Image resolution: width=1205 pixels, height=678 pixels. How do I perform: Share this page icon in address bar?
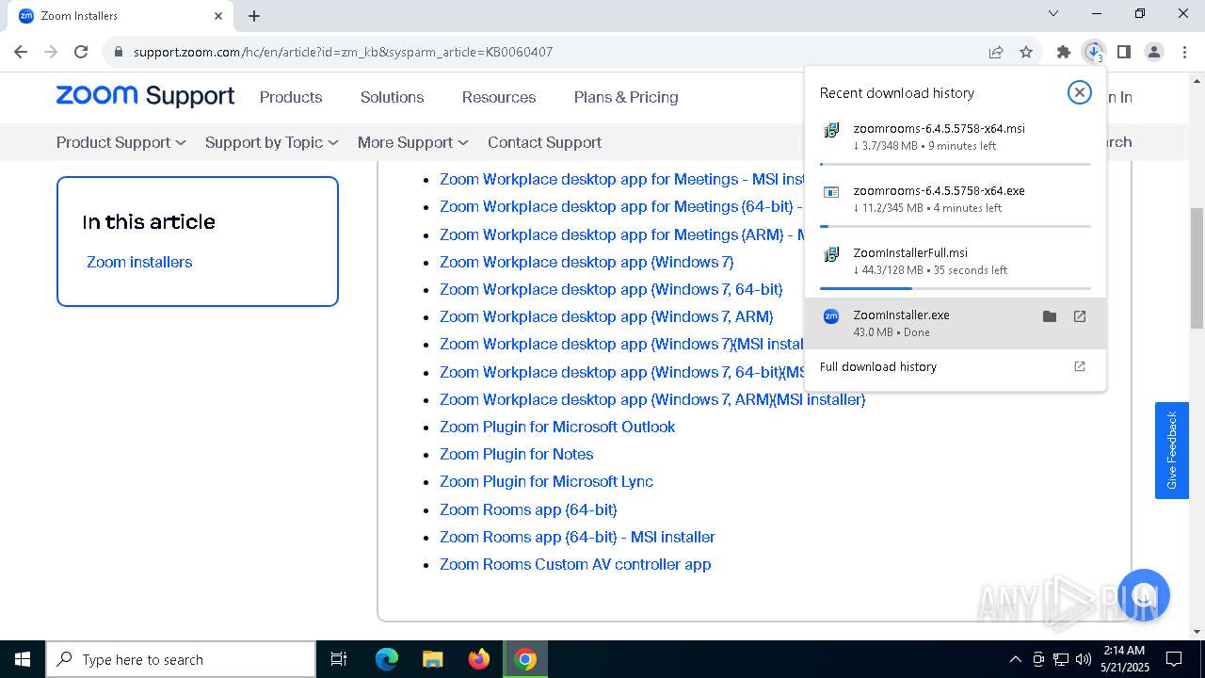point(996,52)
